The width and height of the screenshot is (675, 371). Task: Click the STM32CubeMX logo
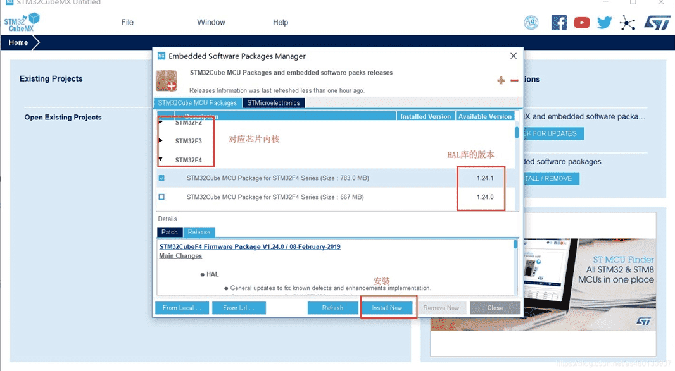[x=22, y=22]
